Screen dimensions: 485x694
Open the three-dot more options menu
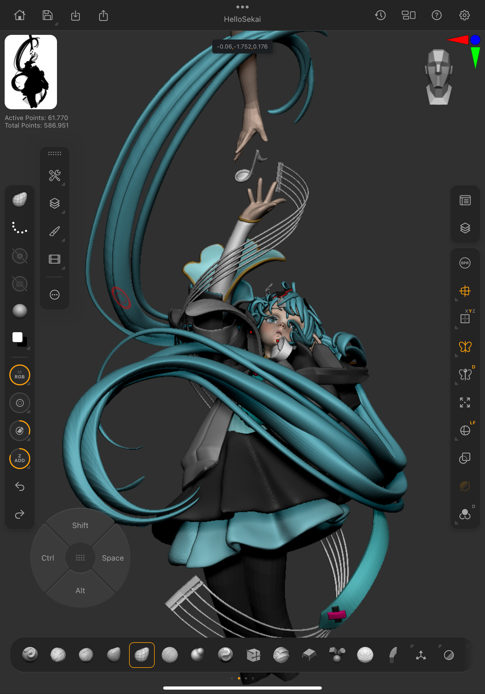(x=54, y=294)
